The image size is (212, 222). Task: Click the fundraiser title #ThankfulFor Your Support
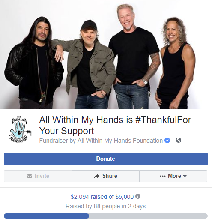click(115, 125)
